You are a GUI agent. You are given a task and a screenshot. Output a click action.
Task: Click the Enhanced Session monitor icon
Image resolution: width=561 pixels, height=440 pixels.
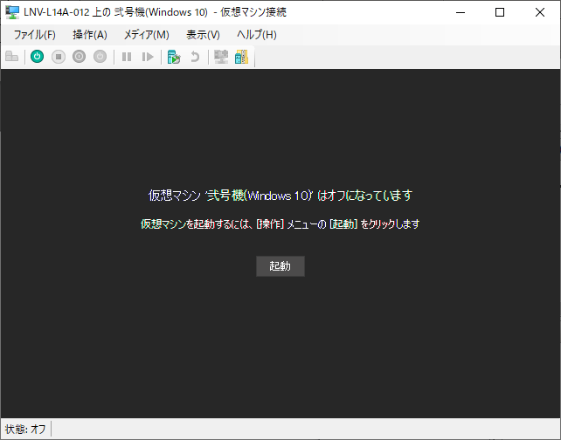click(x=221, y=57)
